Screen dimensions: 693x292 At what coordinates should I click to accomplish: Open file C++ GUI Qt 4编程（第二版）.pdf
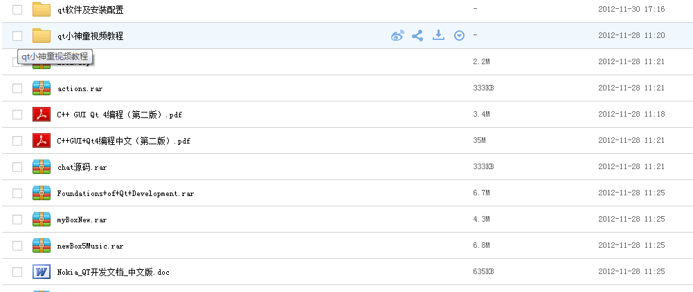[x=120, y=115]
